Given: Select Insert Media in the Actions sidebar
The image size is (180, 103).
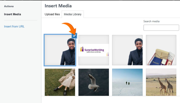Looking at the screenshot, I should [12, 14].
